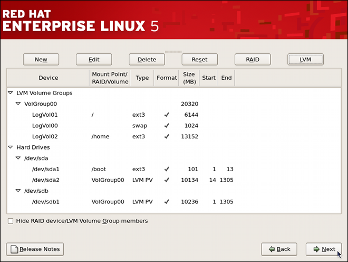Image resolution: width=348 pixels, height=262 pixels.
Task: Collapse the VolGroup00 node
Action: [18, 104]
